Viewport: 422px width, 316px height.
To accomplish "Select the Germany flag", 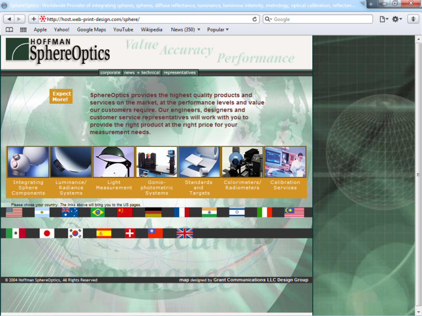I will click(x=153, y=212).
